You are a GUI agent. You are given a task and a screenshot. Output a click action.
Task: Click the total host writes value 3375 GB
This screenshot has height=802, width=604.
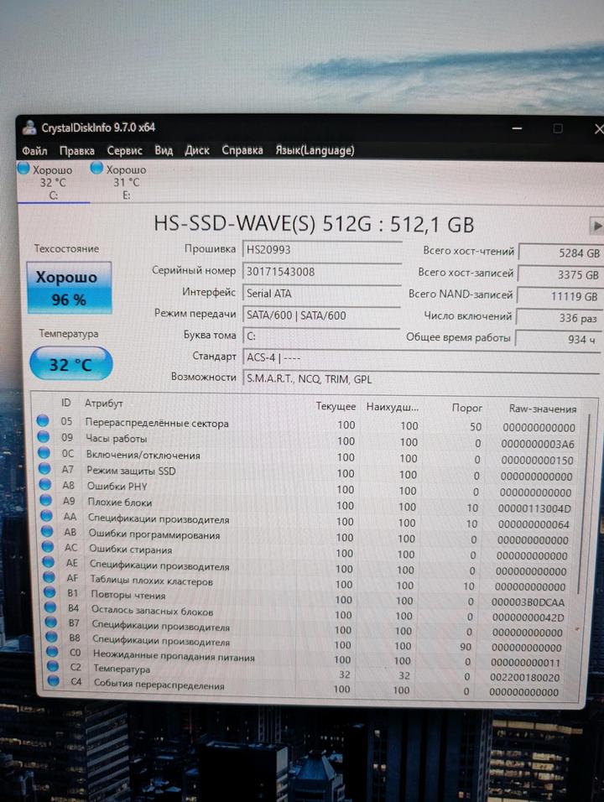[560, 274]
